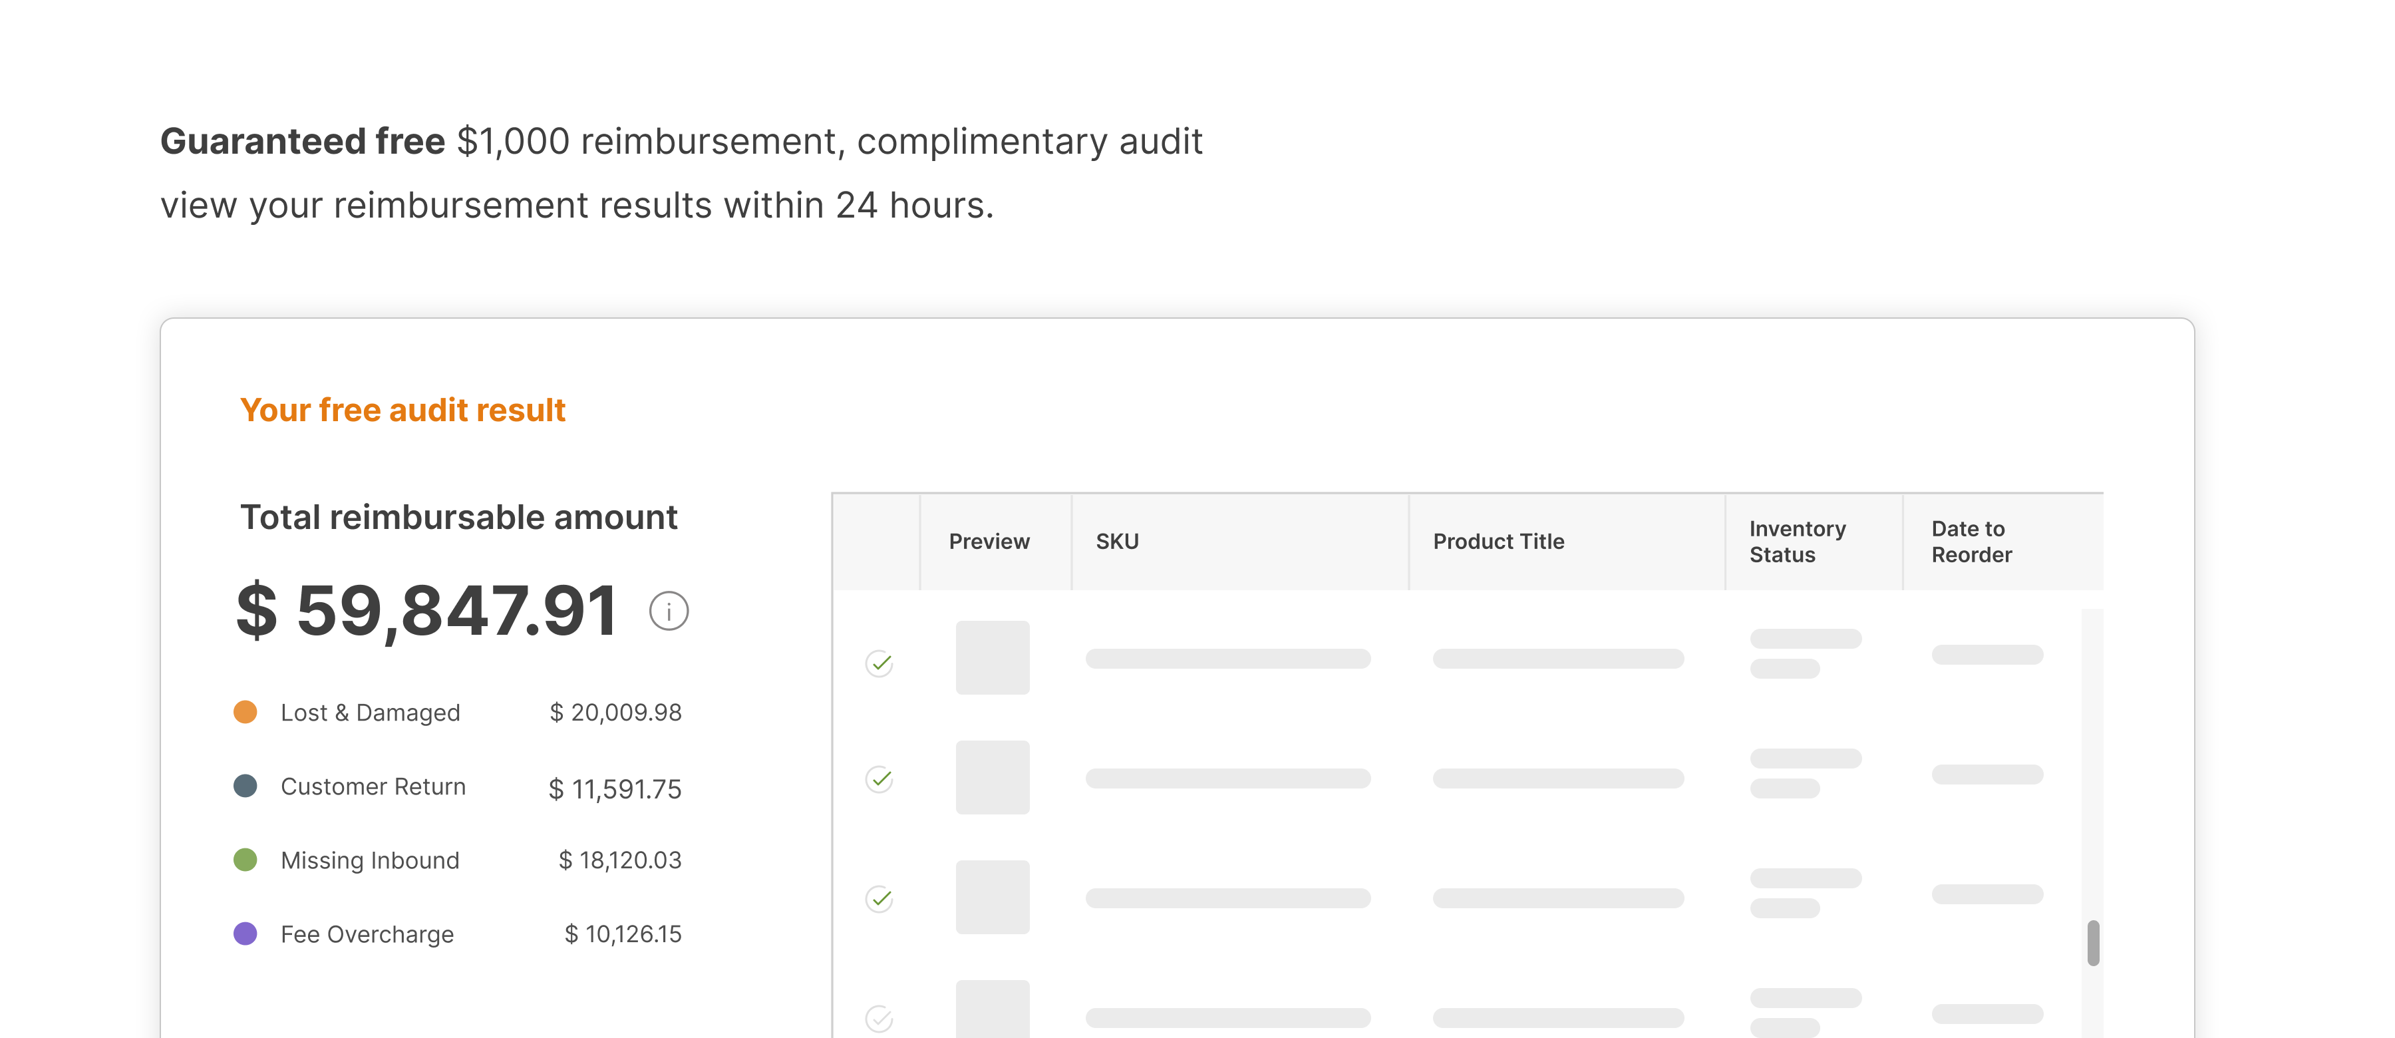Viewport: 2395px width, 1038px height.
Task: Toggle the fourth row checkmark at bottom
Action: pyautogui.click(x=879, y=1019)
